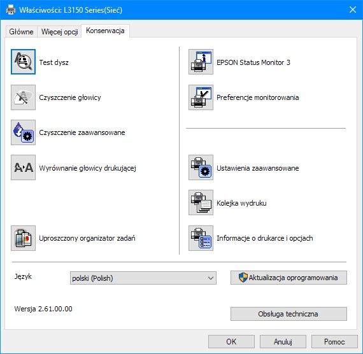This screenshot has height=354, width=363.
Task: Click Informacje o drukarce i opcjach label
Action: (x=265, y=239)
